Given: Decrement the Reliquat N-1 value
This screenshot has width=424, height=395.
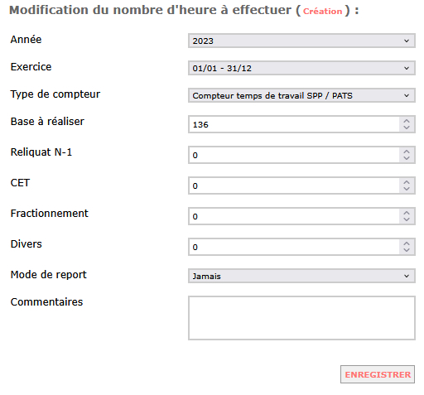Looking at the screenshot, I should point(407,158).
